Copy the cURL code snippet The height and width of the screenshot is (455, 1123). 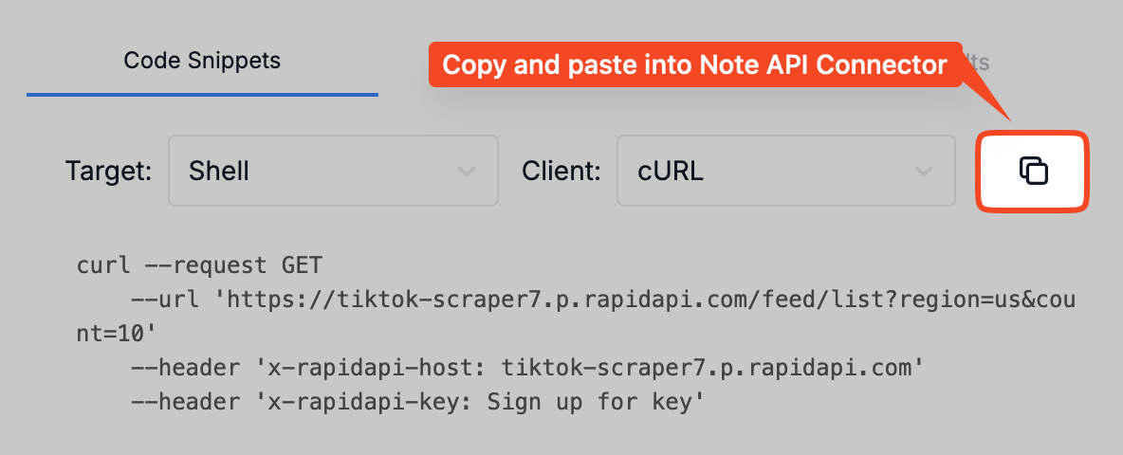click(x=1033, y=171)
